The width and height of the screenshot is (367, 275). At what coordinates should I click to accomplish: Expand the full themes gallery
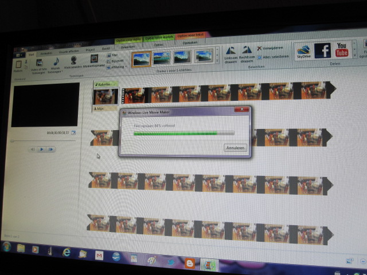pos(217,61)
